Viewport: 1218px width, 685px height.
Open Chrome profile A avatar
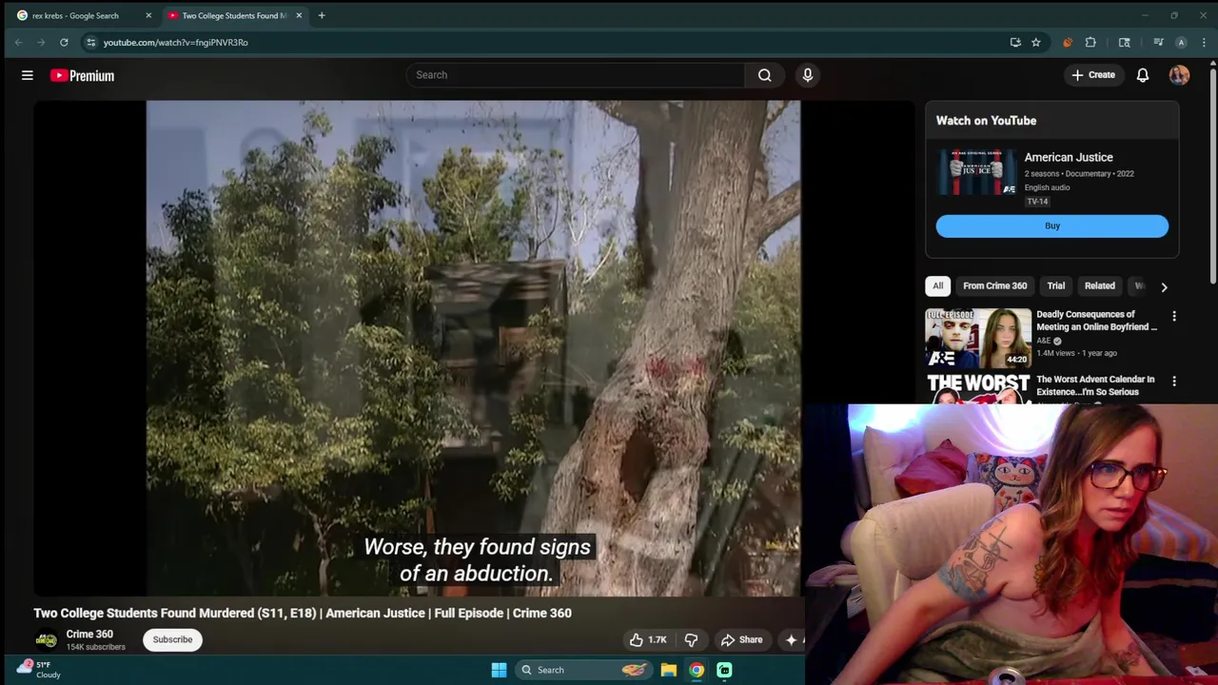(x=1181, y=42)
